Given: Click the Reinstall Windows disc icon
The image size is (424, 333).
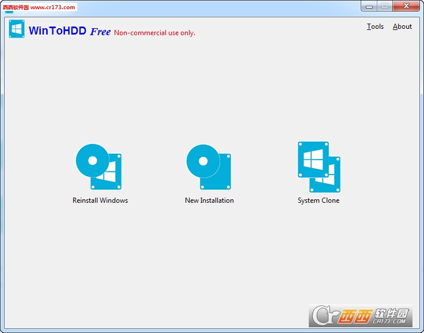Looking at the screenshot, I should click(x=92, y=161).
